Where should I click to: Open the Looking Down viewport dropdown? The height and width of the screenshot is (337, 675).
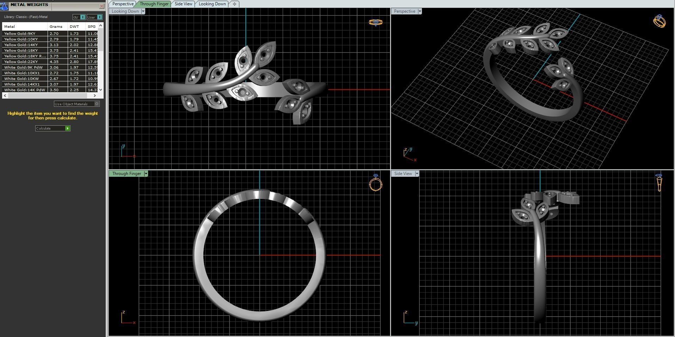[143, 11]
